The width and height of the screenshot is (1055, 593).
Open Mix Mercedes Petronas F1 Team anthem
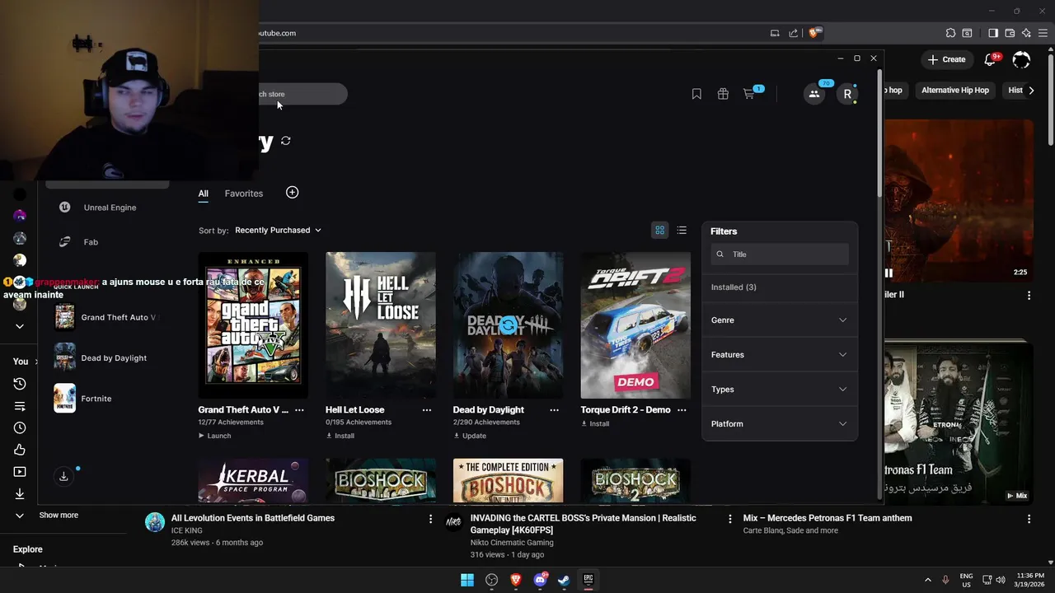click(x=828, y=518)
